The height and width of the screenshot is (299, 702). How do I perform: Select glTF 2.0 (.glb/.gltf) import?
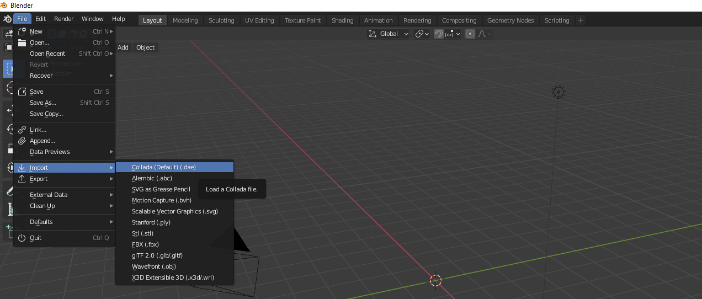click(x=174, y=255)
